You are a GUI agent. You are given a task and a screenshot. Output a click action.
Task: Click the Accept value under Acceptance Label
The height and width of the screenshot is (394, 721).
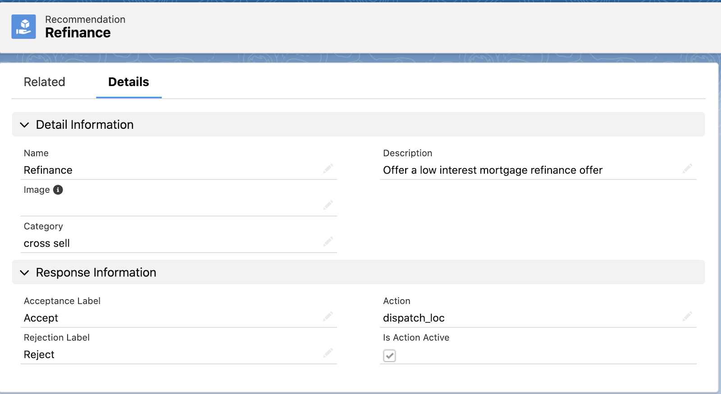click(41, 318)
